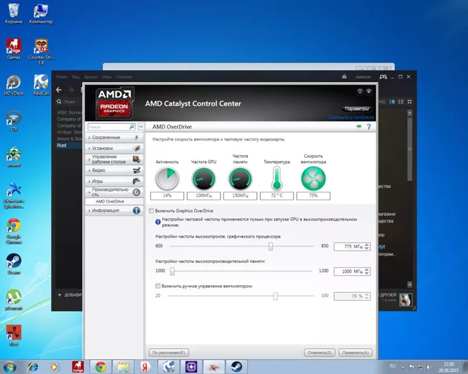Screen dimensions: 468x374
Task: Expand the Видео section
Action: 114,170
